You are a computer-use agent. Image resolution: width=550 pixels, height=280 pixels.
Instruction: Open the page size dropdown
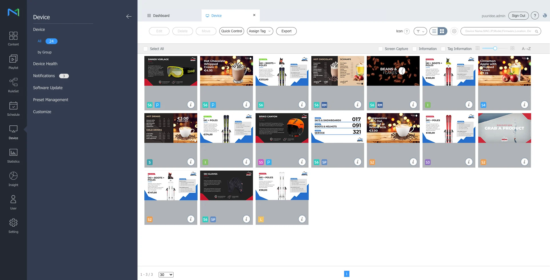pos(166,275)
